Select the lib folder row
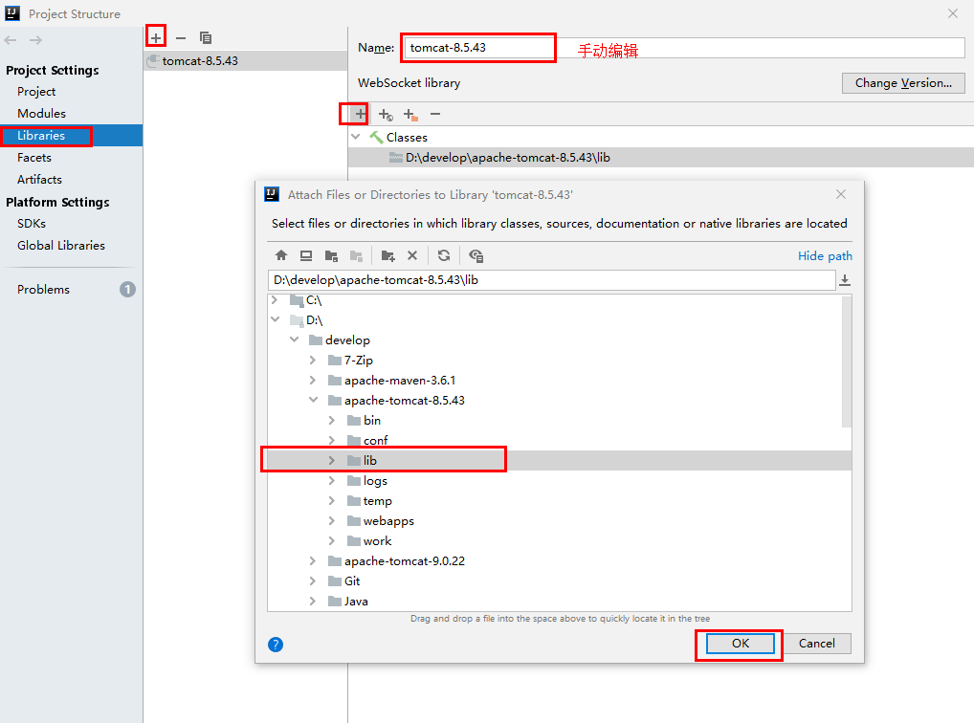The image size is (974, 723). coord(559,460)
